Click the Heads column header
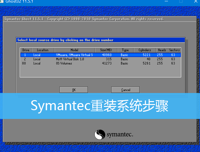Screen dimensions: 200x152 (x=162, y=50)
